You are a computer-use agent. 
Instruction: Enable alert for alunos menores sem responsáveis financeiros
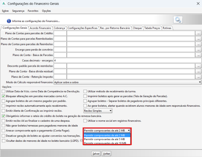point(85,106)
